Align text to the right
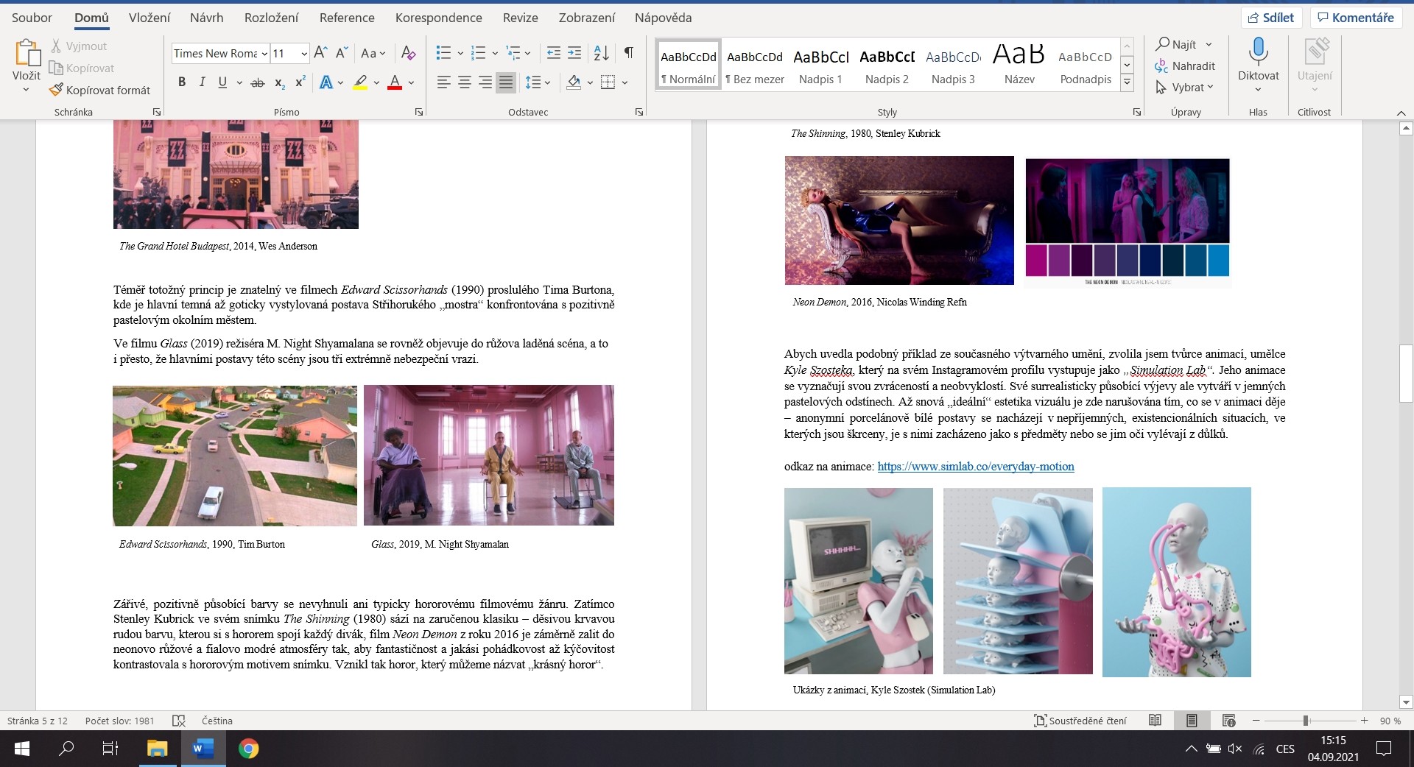1414x767 pixels. pos(485,82)
